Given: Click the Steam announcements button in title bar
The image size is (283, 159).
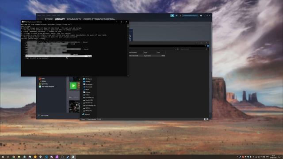Looking at the screenshot, I should (172, 16).
